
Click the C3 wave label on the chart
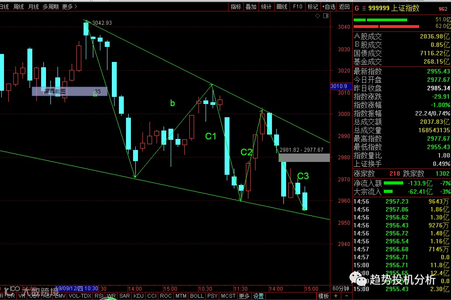(x=303, y=176)
